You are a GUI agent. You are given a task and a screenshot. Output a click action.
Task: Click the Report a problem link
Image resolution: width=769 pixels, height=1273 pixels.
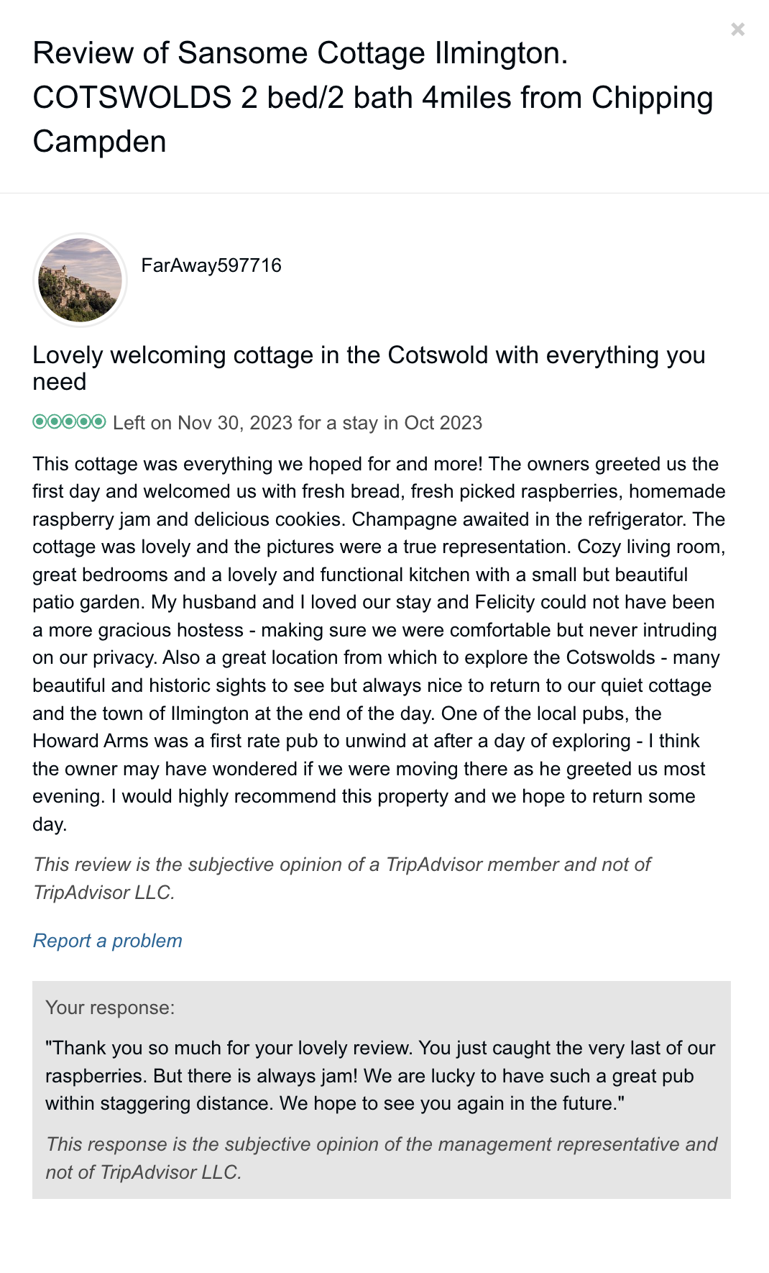107,941
